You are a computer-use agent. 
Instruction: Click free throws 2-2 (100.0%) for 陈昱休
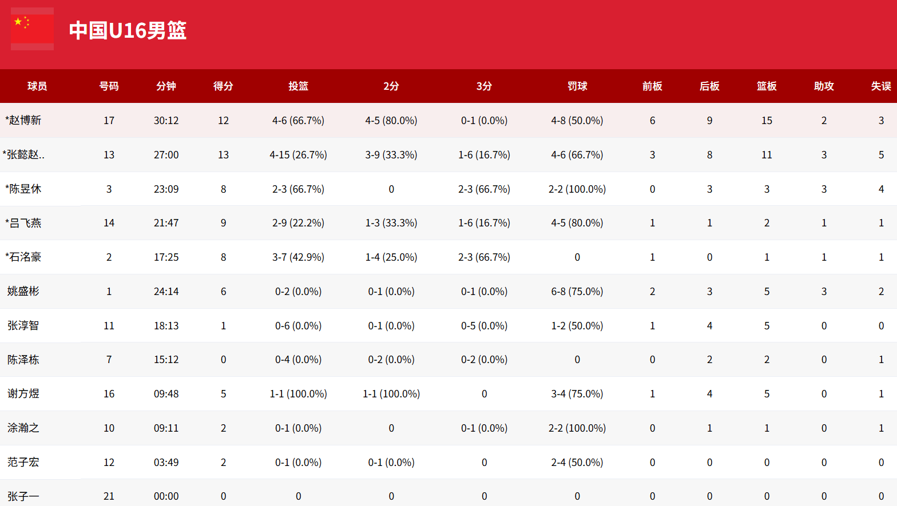click(x=577, y=189)
